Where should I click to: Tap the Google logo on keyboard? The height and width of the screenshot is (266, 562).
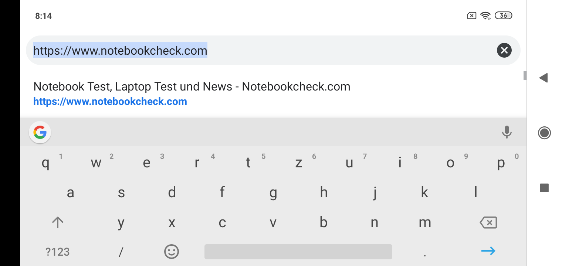40,132
